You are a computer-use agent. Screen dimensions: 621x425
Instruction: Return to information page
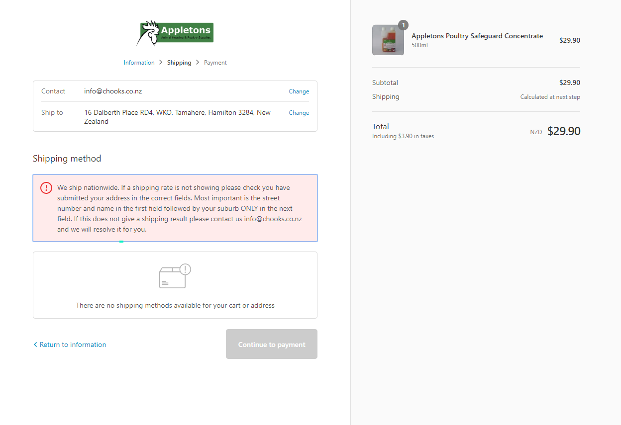(x=73, y=344)
